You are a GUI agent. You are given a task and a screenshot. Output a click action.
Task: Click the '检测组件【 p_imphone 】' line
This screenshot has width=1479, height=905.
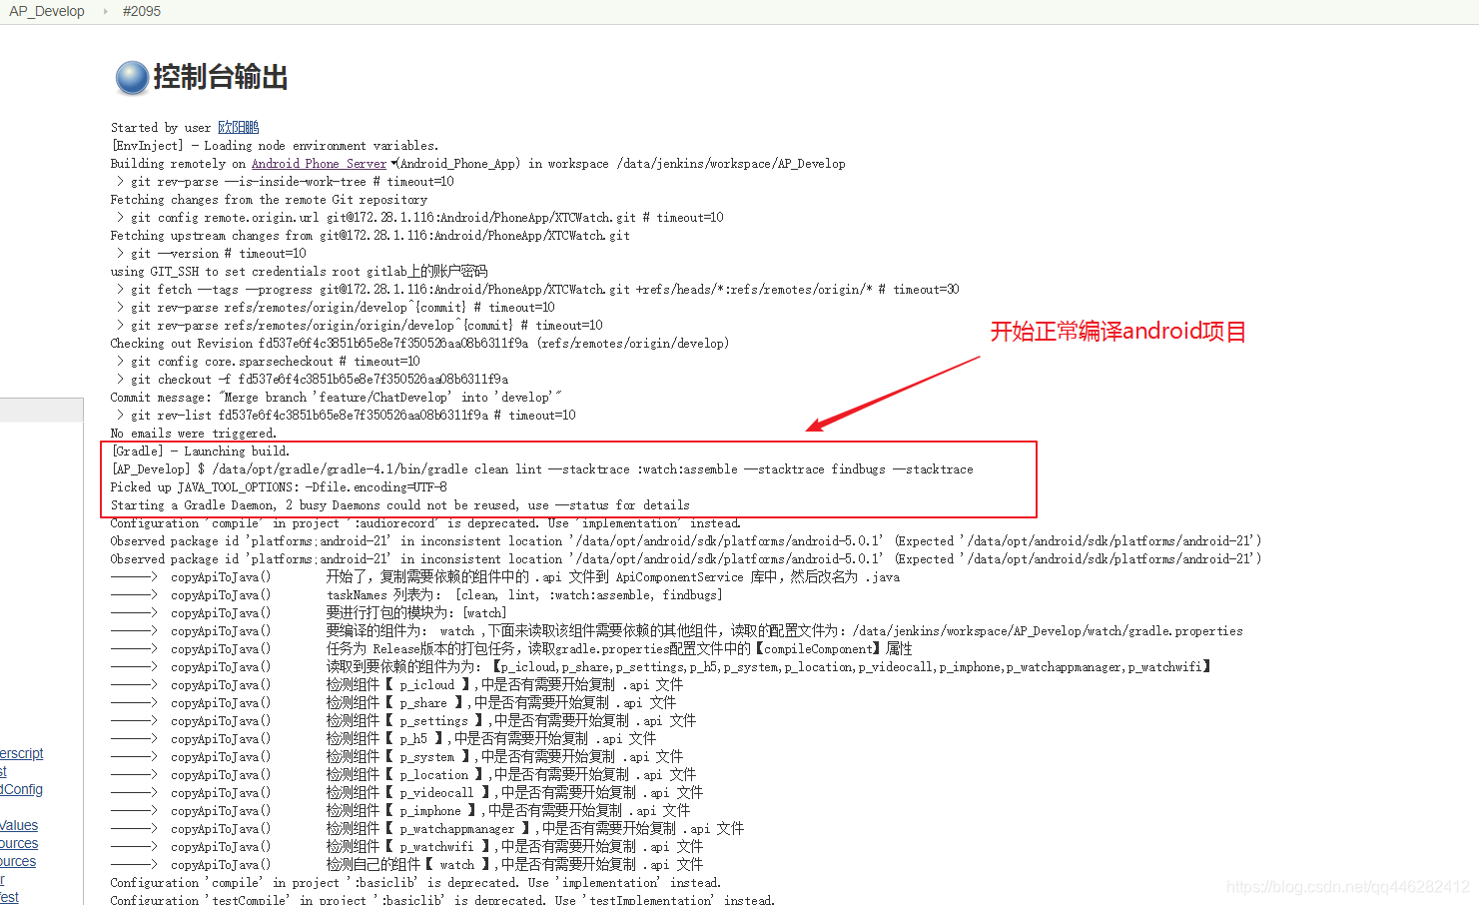point(400,811)
